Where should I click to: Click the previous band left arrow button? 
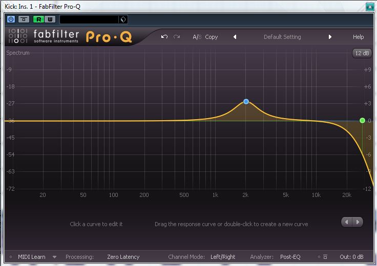(346, 222)
